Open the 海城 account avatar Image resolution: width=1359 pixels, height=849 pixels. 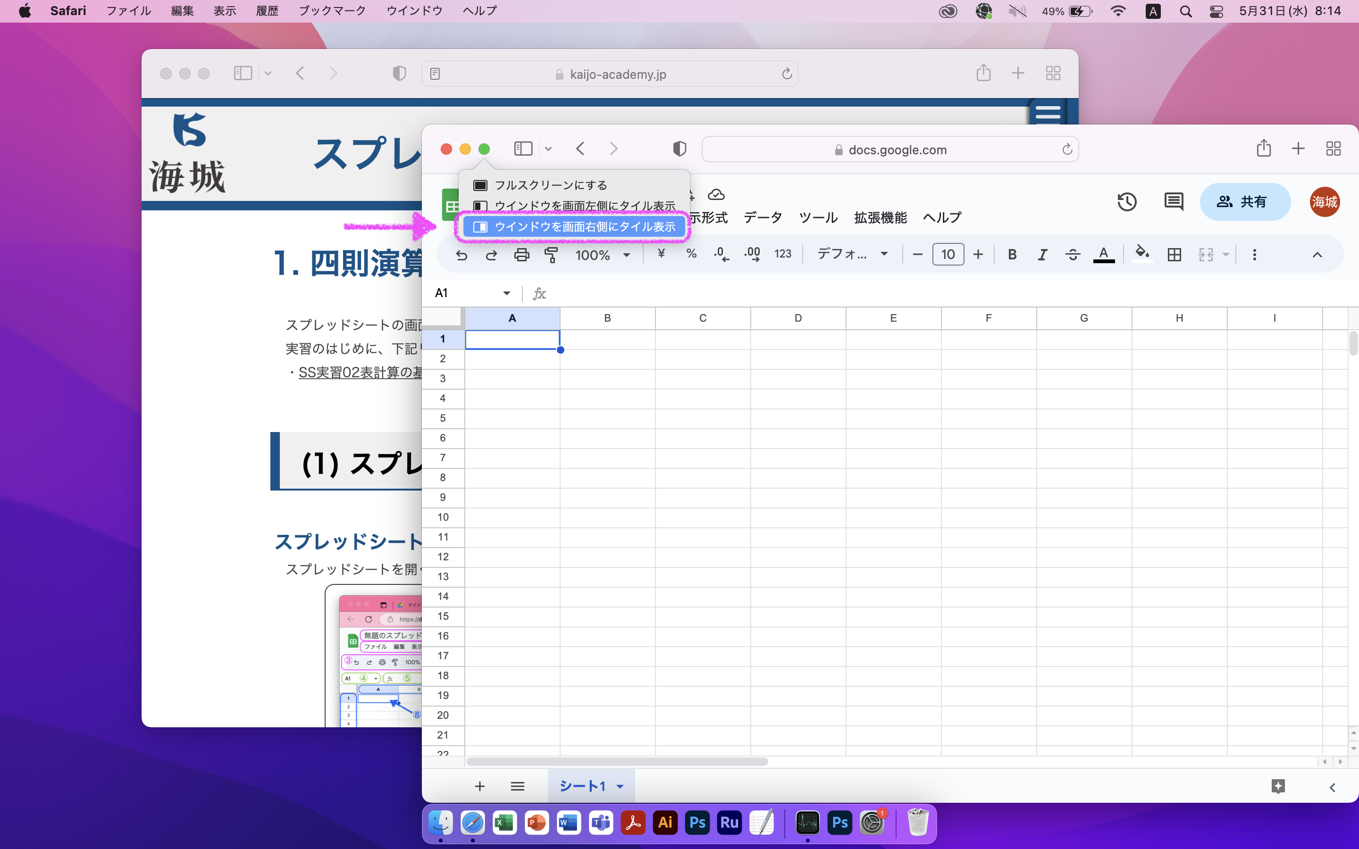(1325, 201)
